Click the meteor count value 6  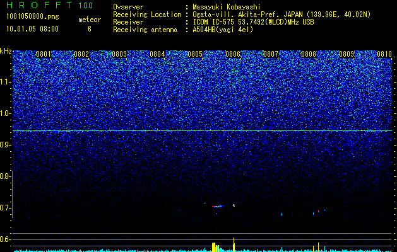(90, 29)
